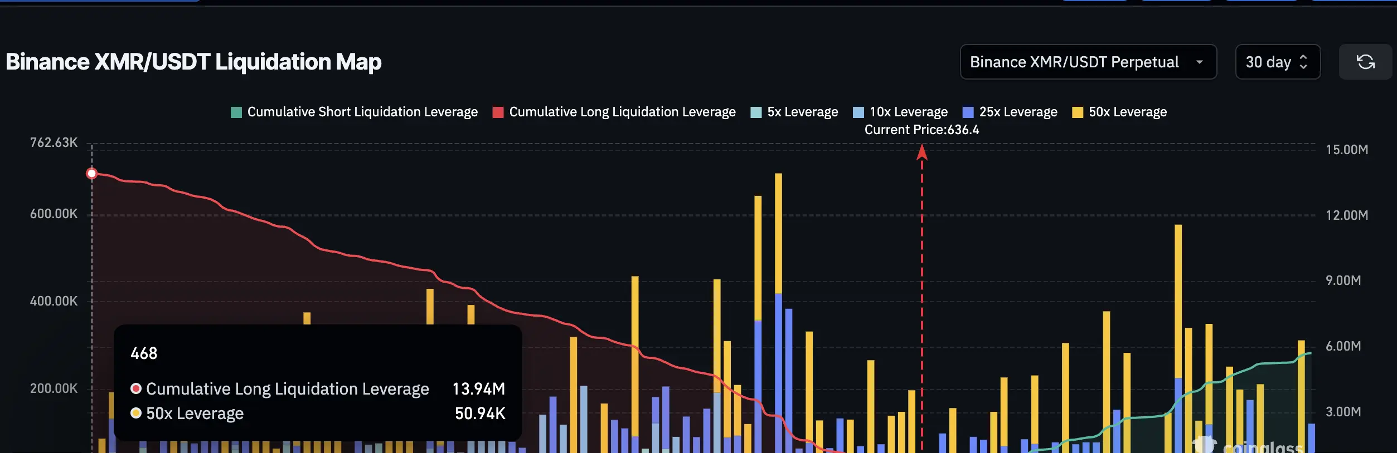The image size is (1397, 453).
Task: Click the blue 25x Leverage swatch
Action: 968,112
